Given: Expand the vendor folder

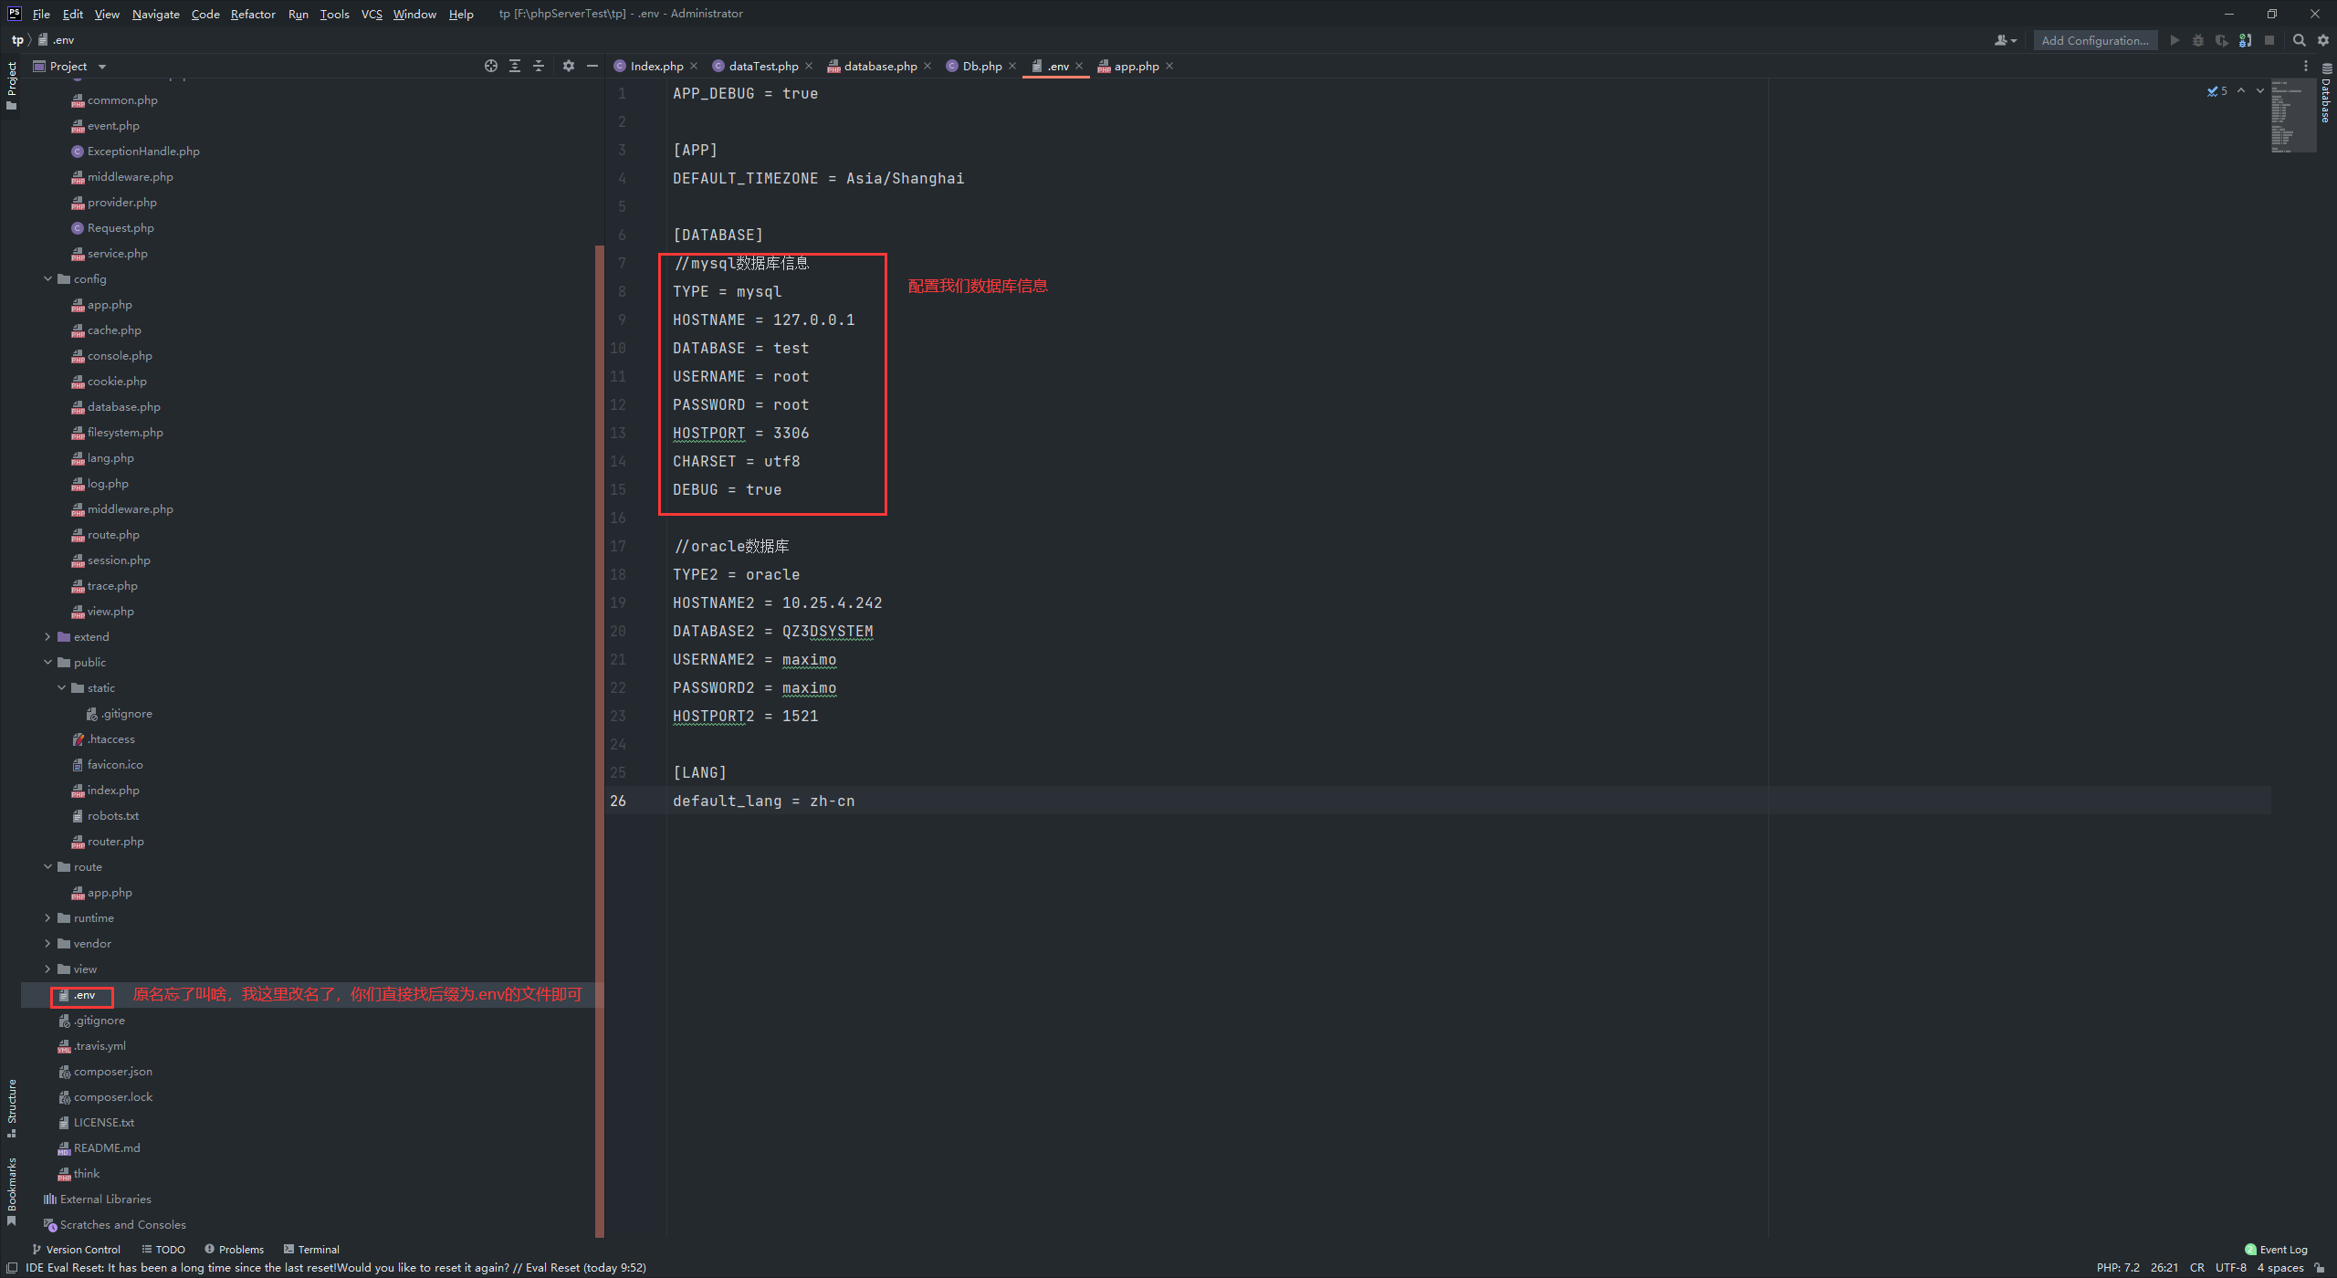Looking at the screenshot, I should 47,943.
